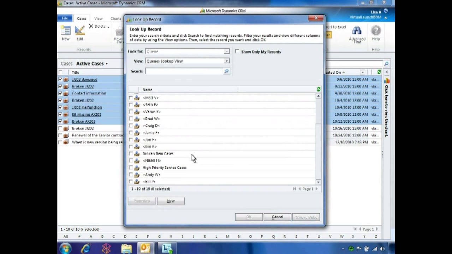Open the Created On column filter dropdown
This screenshot has width=452, height=254.
point(362,72)
